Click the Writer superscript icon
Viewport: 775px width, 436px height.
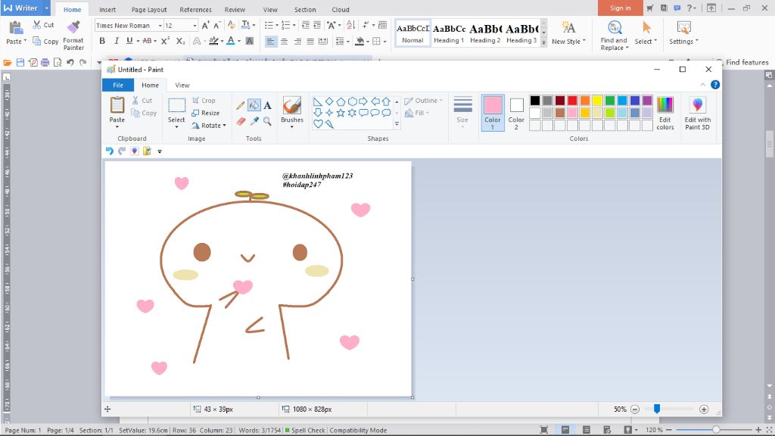(x=166, y=41)
